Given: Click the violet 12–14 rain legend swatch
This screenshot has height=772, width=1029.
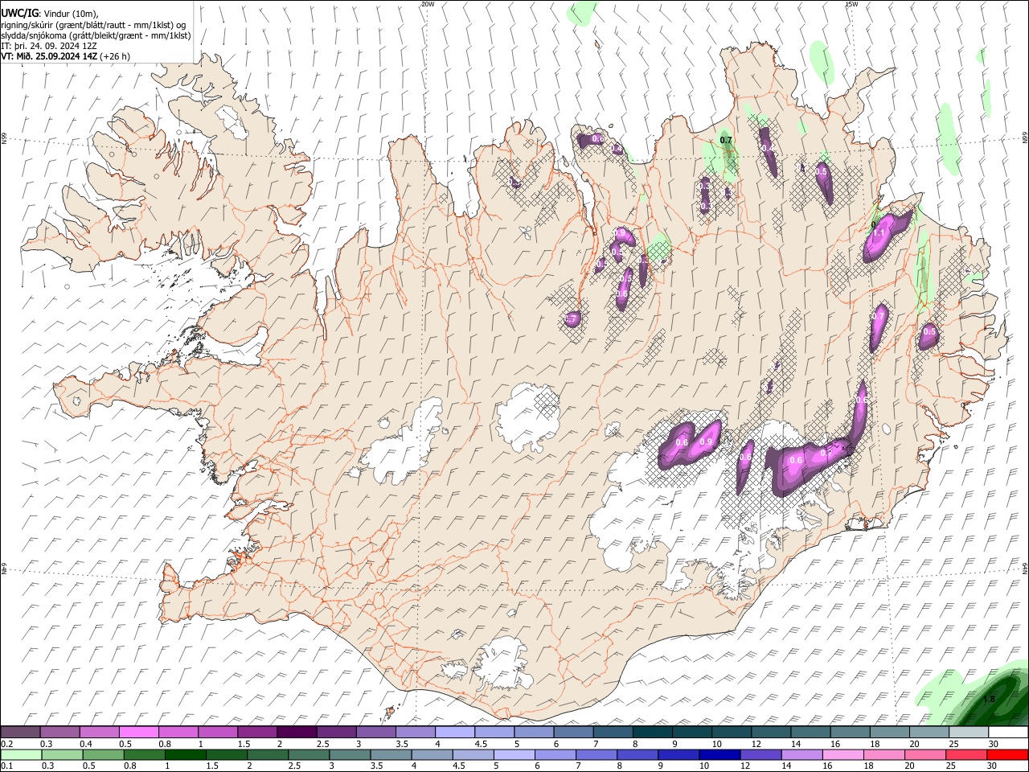Looking at the screenshot, I should (x=760, y=754).
